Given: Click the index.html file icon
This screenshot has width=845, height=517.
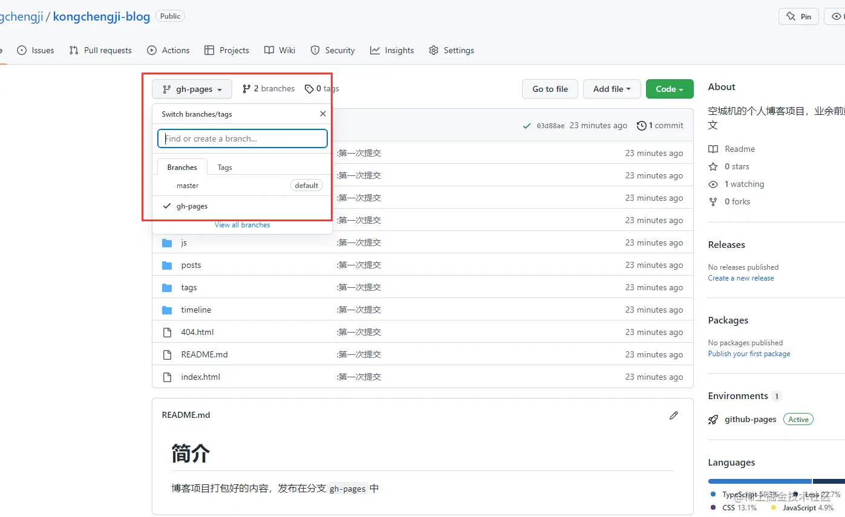Looking at the screenshot, I should coord(167,377).
